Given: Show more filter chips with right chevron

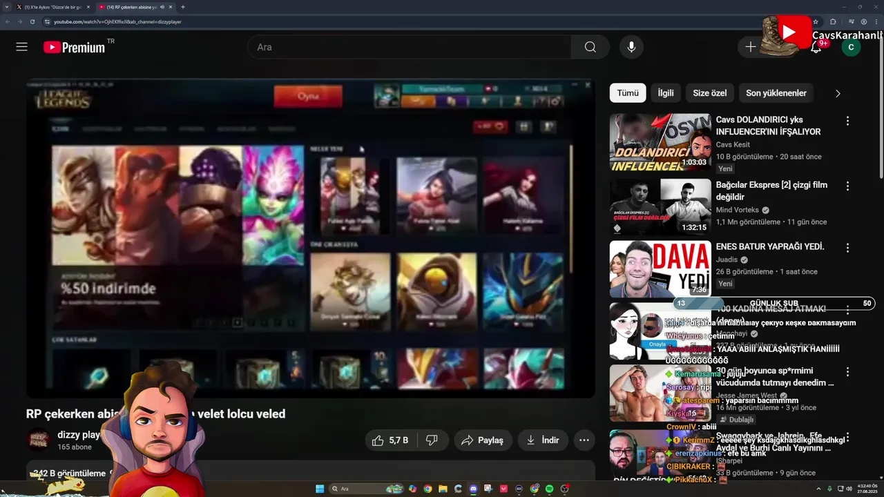Looking at the screenshot, I should (x=838, y=93).
